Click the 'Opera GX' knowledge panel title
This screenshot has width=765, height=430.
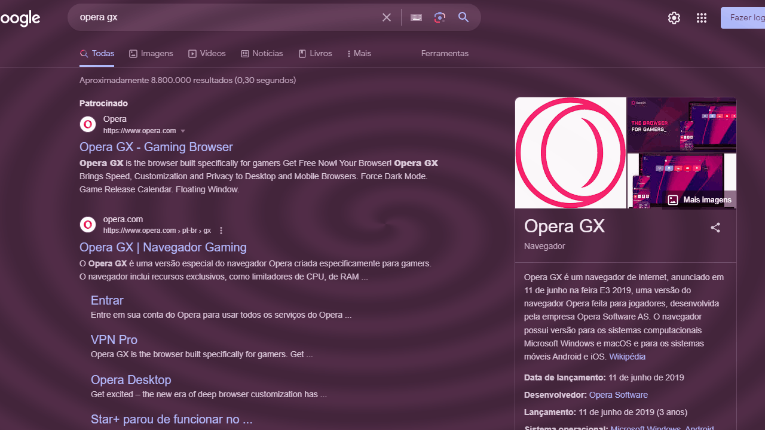tap(564, 226)
